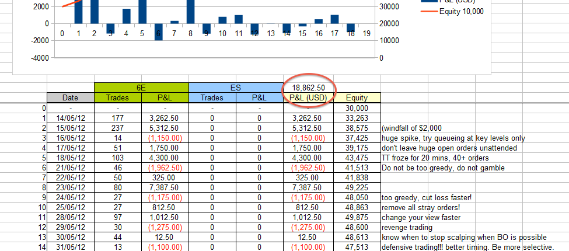Select the P&L (USD) column header
Viewport: 569px width, 251px height.
click(x=308, y=98)
